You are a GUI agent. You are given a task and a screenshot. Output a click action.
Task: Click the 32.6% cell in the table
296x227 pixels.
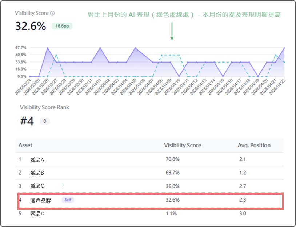click(x=172, y=200)
